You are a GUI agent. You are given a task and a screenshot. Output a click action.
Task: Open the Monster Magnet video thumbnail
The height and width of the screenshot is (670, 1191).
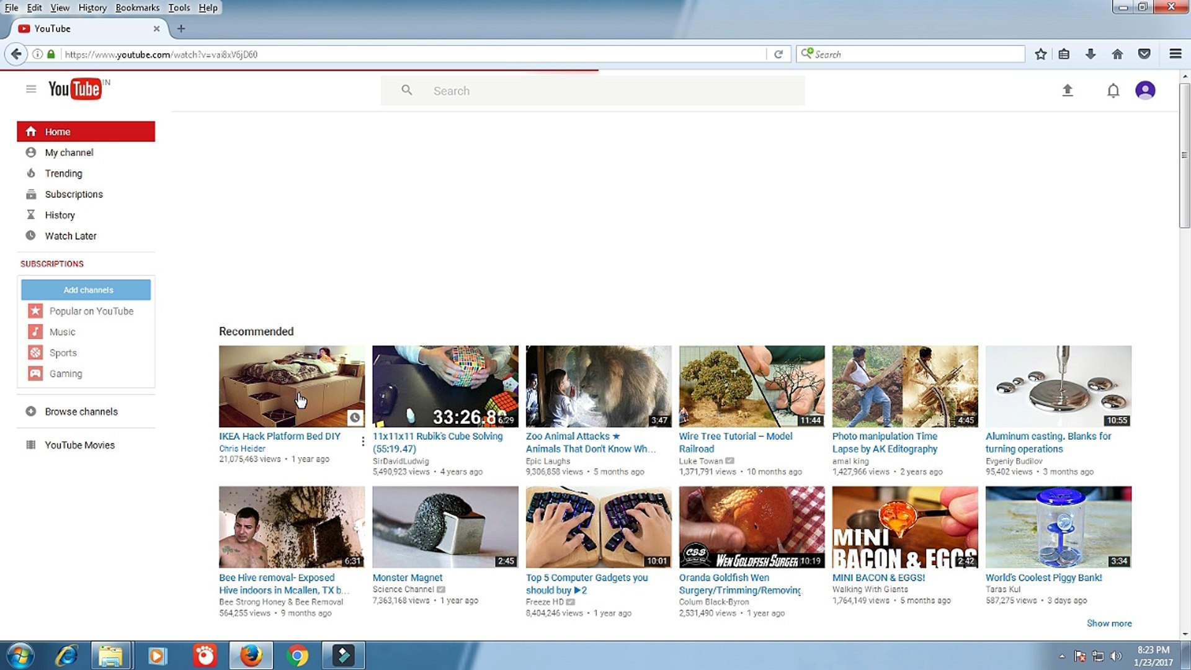click(445, 527)
